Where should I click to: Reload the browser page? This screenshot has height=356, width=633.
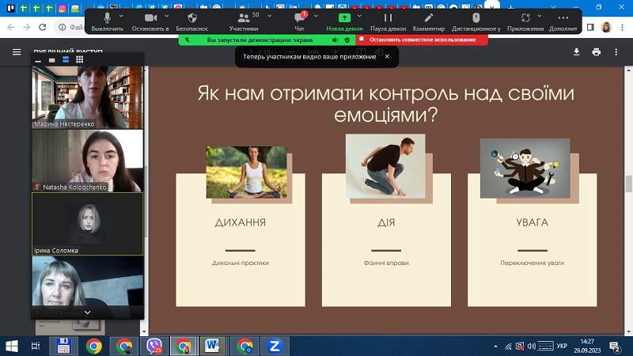click(43, 27)
